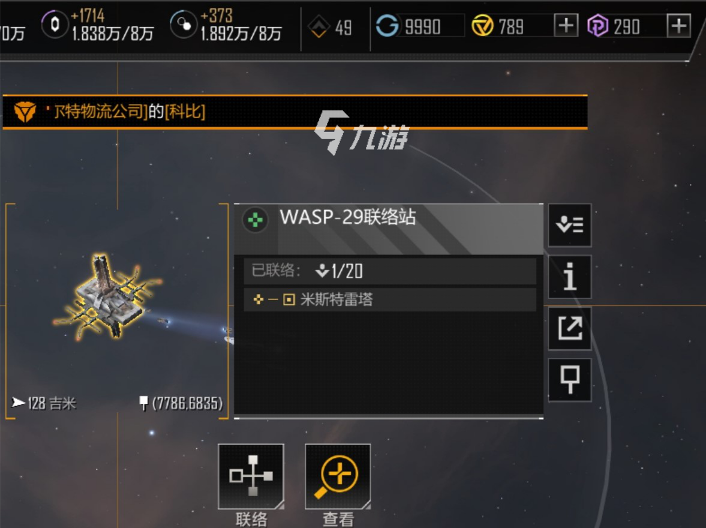
Task: Click the WASP-29联络站 title header
Action: click(347, 217)
